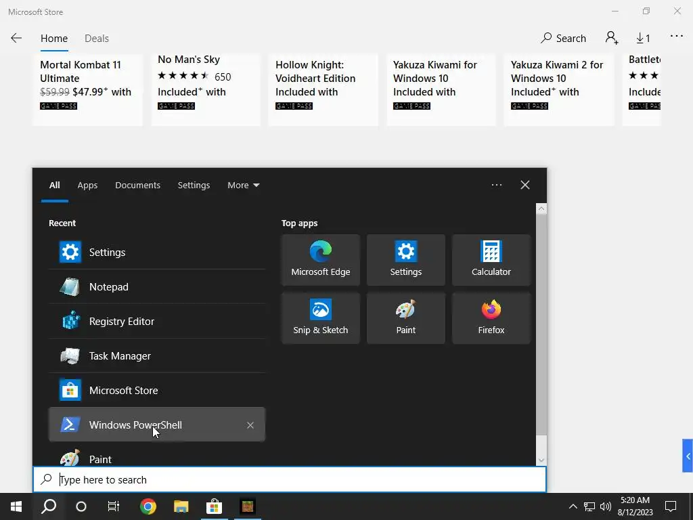Open the Home tab in Microsoft Store
693x520 pixels.
[54, 39]
